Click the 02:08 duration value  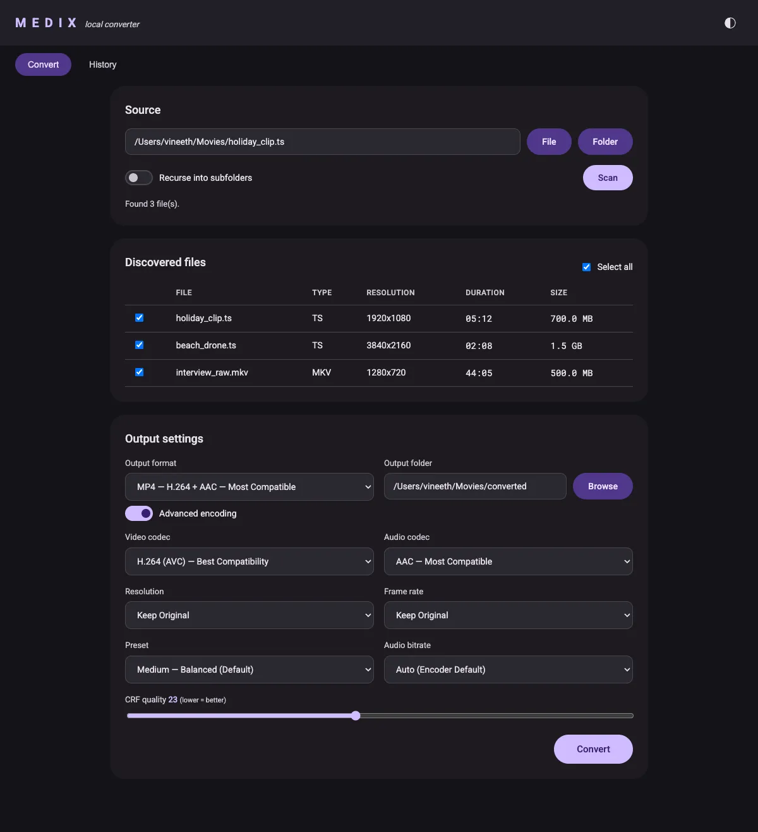(479, 346)
